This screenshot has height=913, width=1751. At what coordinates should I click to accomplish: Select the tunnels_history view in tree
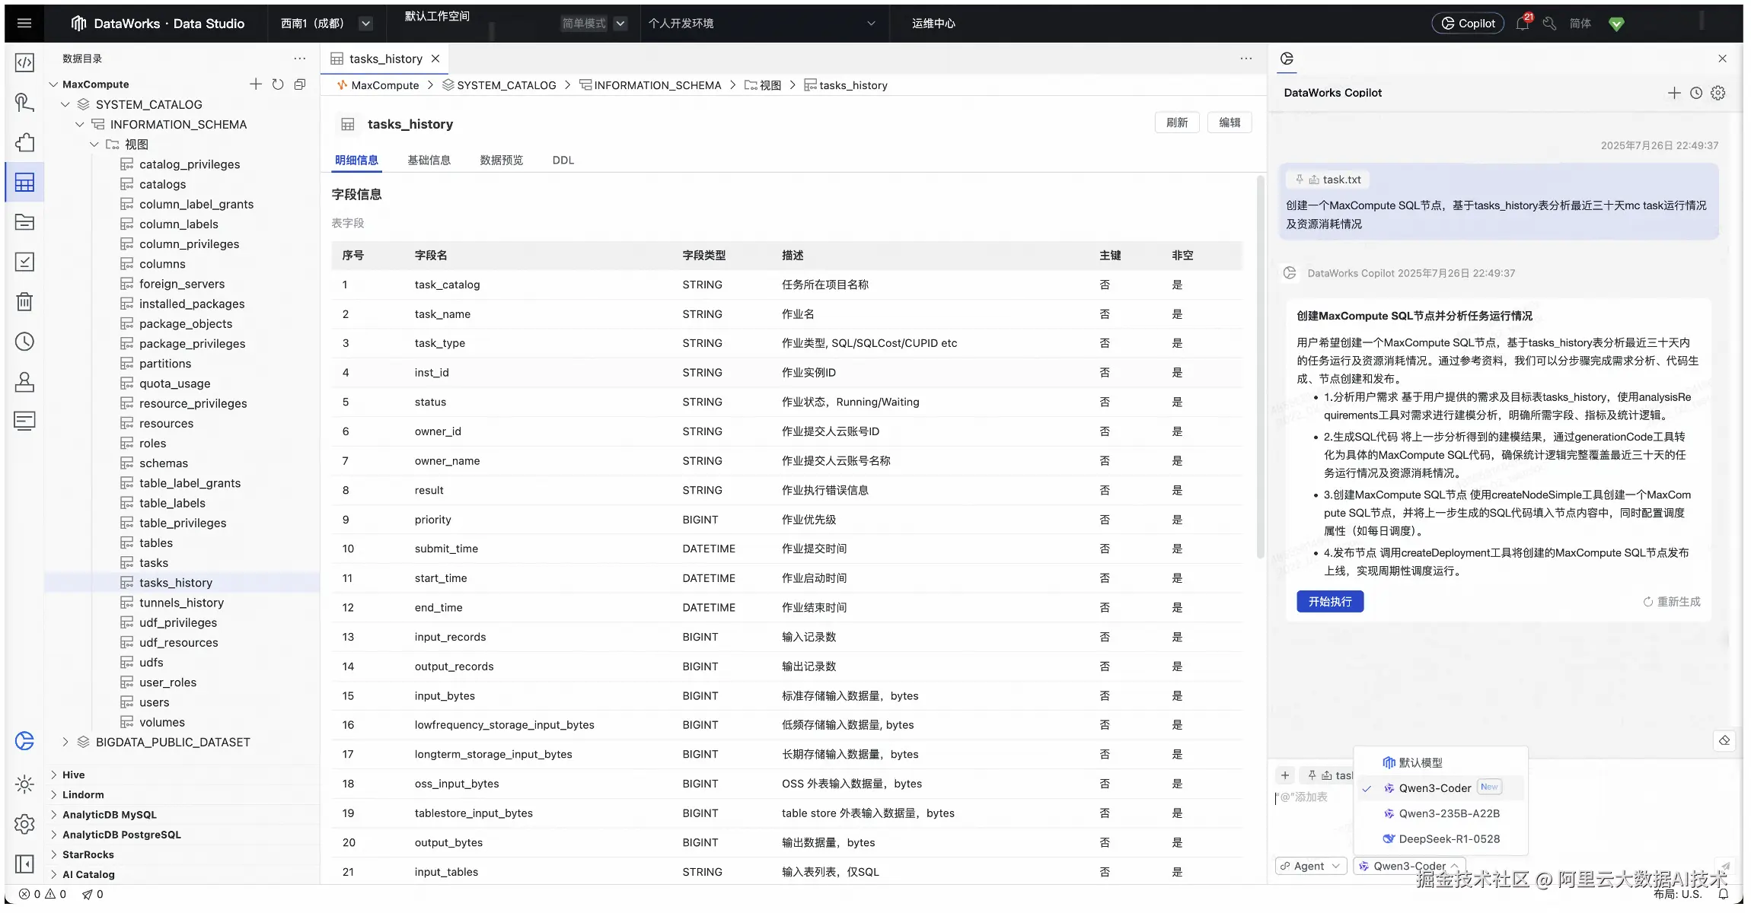pyautogui.click(x=181, y=603)
